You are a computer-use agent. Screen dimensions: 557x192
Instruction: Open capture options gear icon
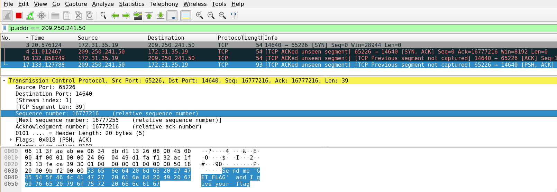pyautogui.click(x=42, y=16)
